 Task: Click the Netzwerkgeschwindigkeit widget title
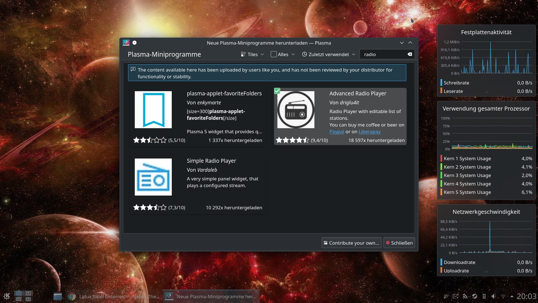pos(486,212)
